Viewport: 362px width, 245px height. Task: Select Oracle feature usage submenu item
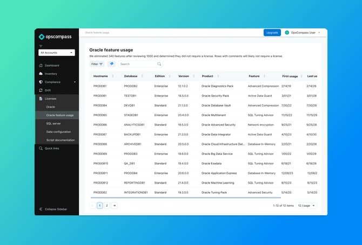pyautogui.click(x=57, y=115)
